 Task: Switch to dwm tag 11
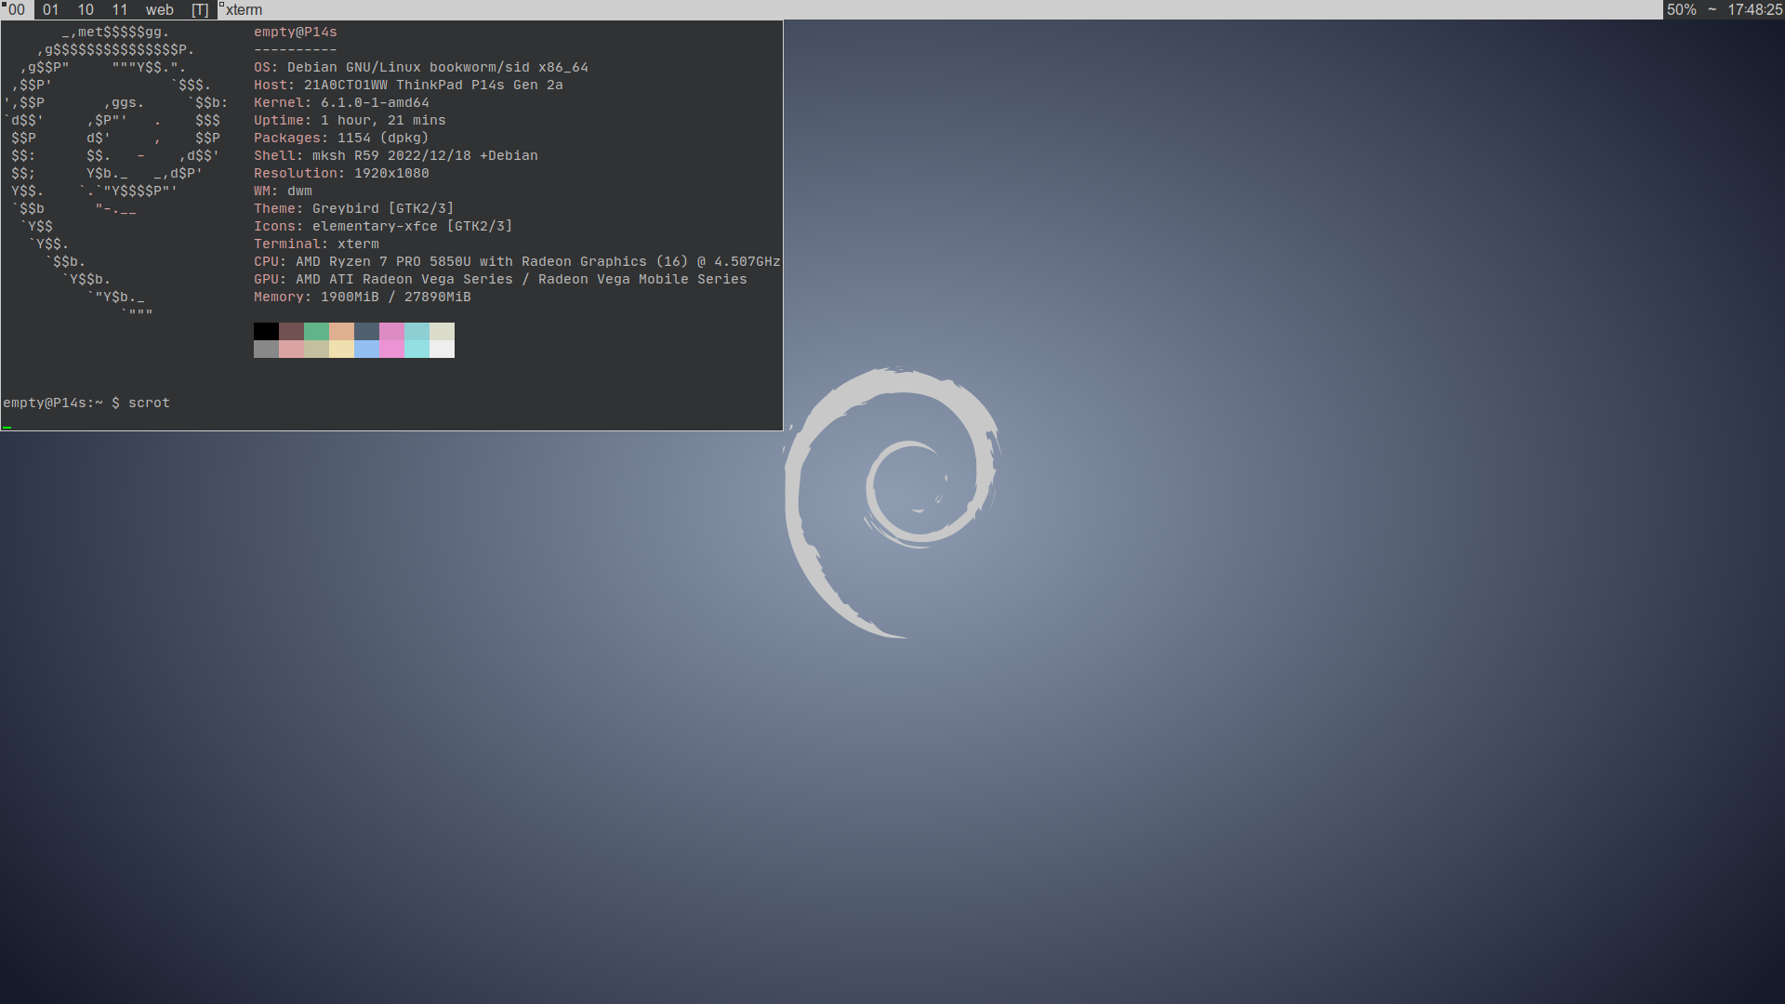click(x=120, y=9)
